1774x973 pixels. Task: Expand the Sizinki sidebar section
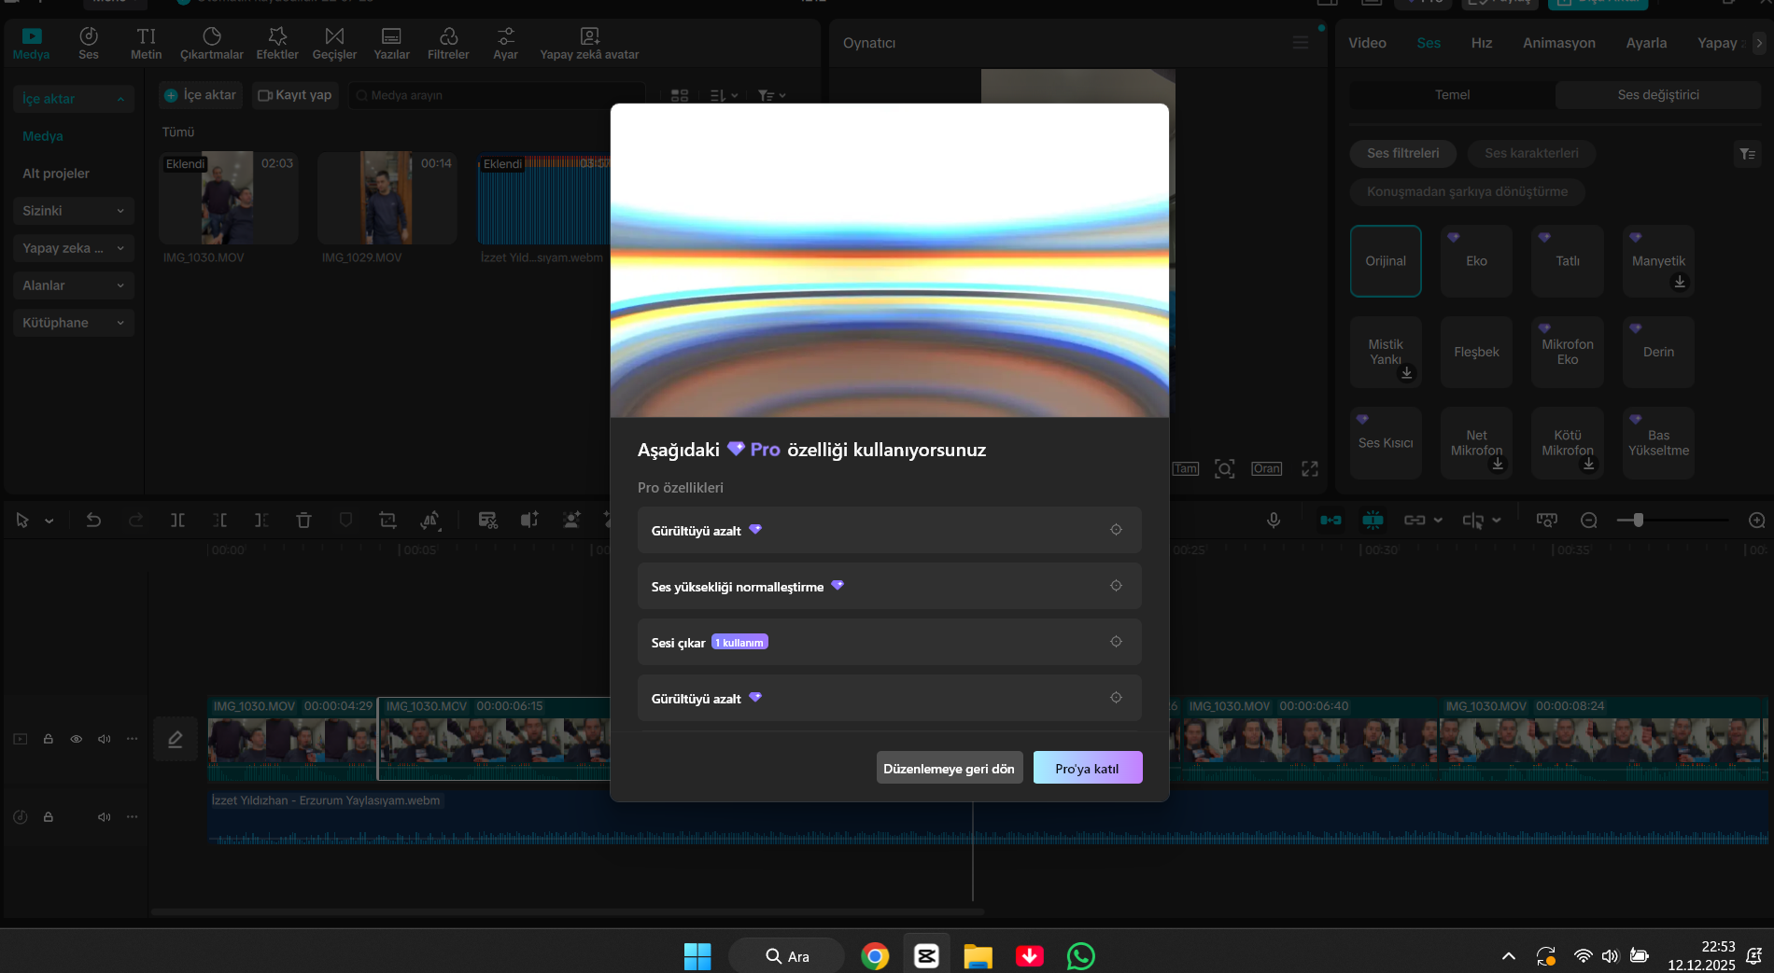74,211
